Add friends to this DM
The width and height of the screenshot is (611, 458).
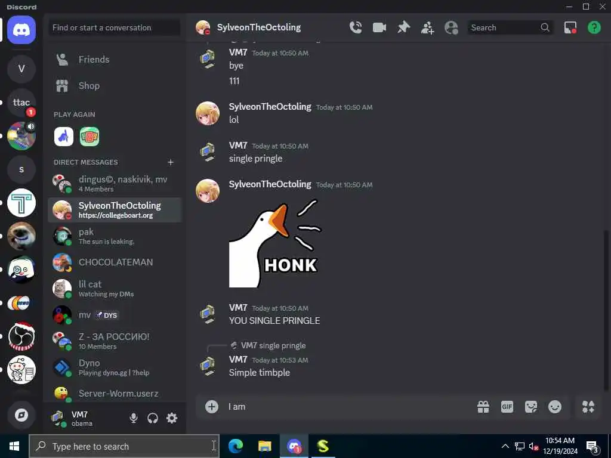click(427, 27)
